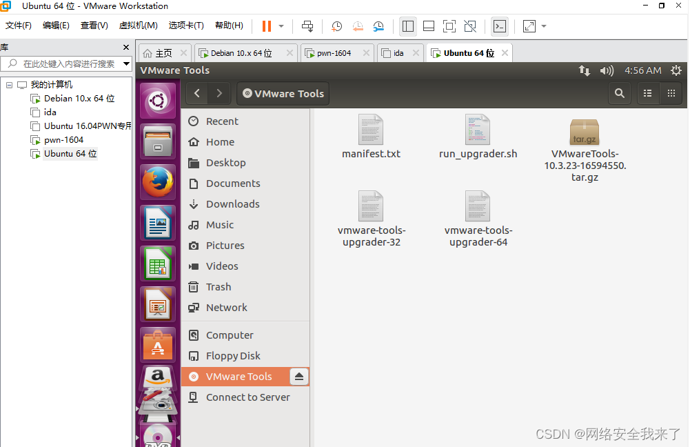Take a snapshot of this virtual machine
The width and height of the screenshot is (690, 447).
click(x=336, y=26)
